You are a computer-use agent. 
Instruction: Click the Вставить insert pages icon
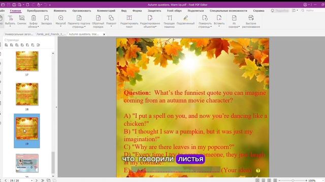(219, 18)
